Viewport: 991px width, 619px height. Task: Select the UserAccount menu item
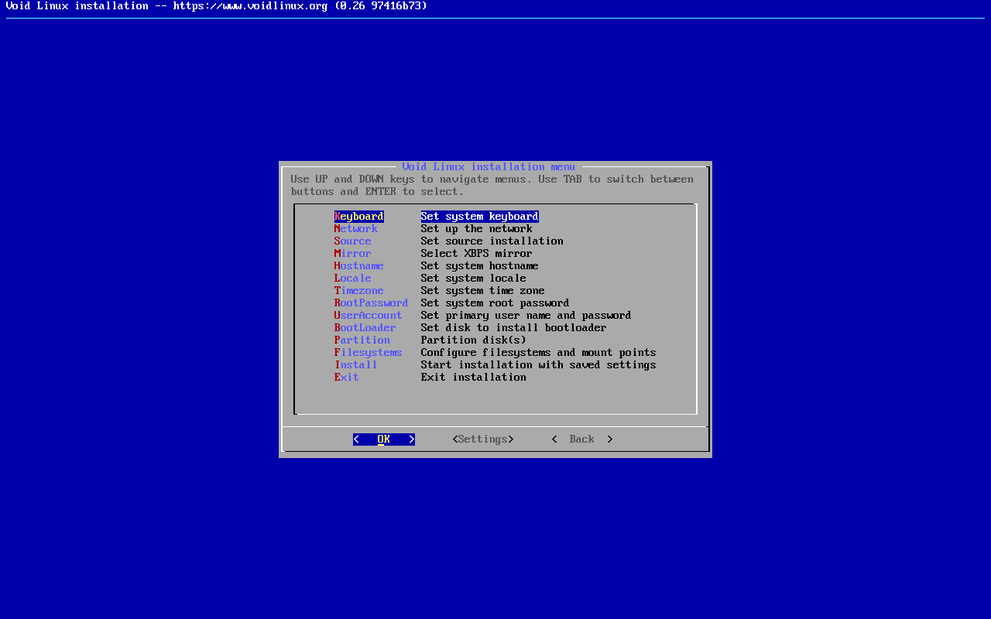tap(368, 316)
